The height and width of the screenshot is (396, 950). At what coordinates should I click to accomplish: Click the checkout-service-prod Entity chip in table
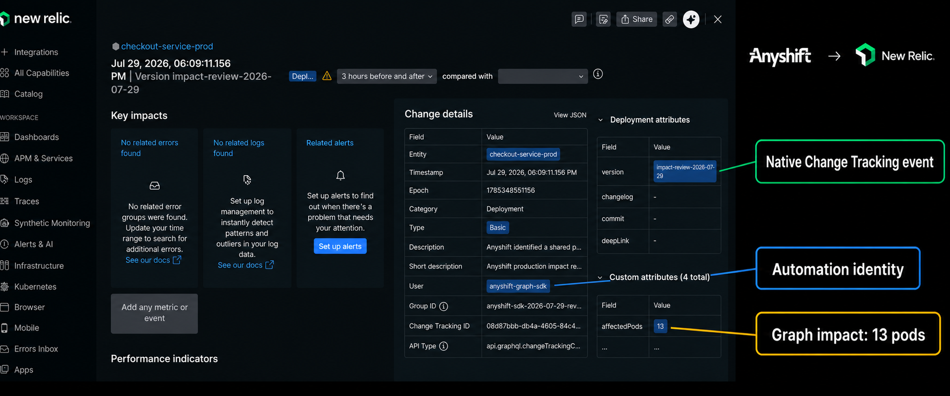point(523,154)
